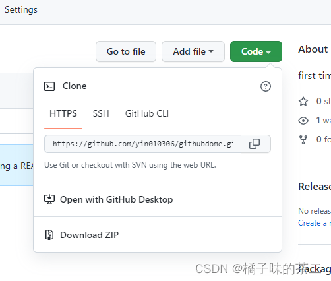The height and width of the screenshot is (281, 331).
Task: Click the forks icon
Action: [303, 140]
